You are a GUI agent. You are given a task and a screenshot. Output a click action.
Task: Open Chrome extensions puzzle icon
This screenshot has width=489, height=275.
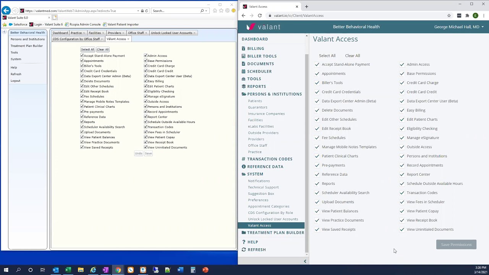pos(467,16)
